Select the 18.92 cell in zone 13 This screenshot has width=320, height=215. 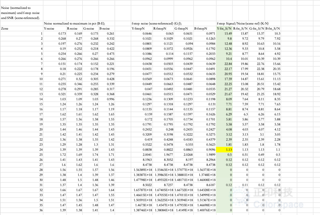coord(273,94)
